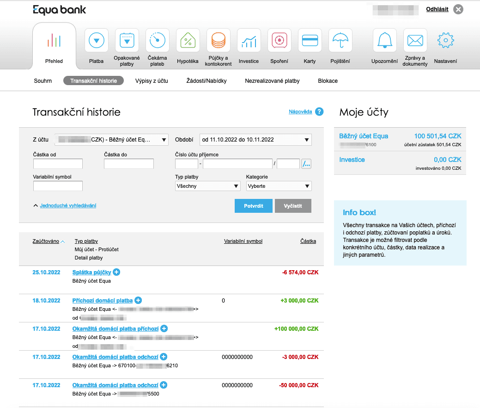Click the Vyčistit button
Image resolution: width=480 pixels, height=408 pixels.
pos(293,206)
